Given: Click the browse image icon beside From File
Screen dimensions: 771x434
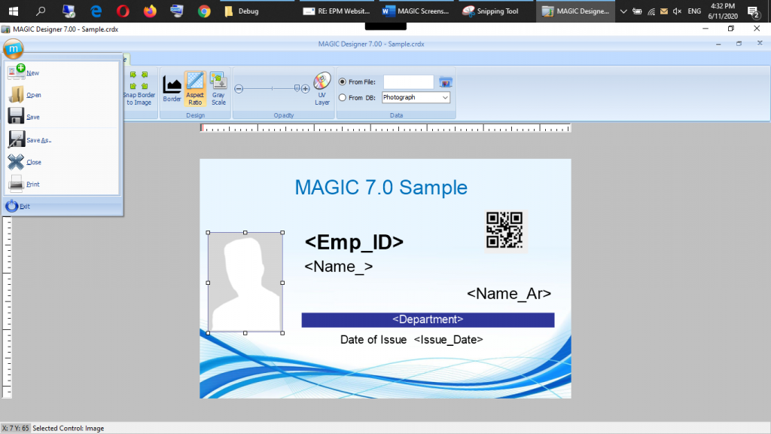Looking at the screenshot, I should [x=445, y=81].
